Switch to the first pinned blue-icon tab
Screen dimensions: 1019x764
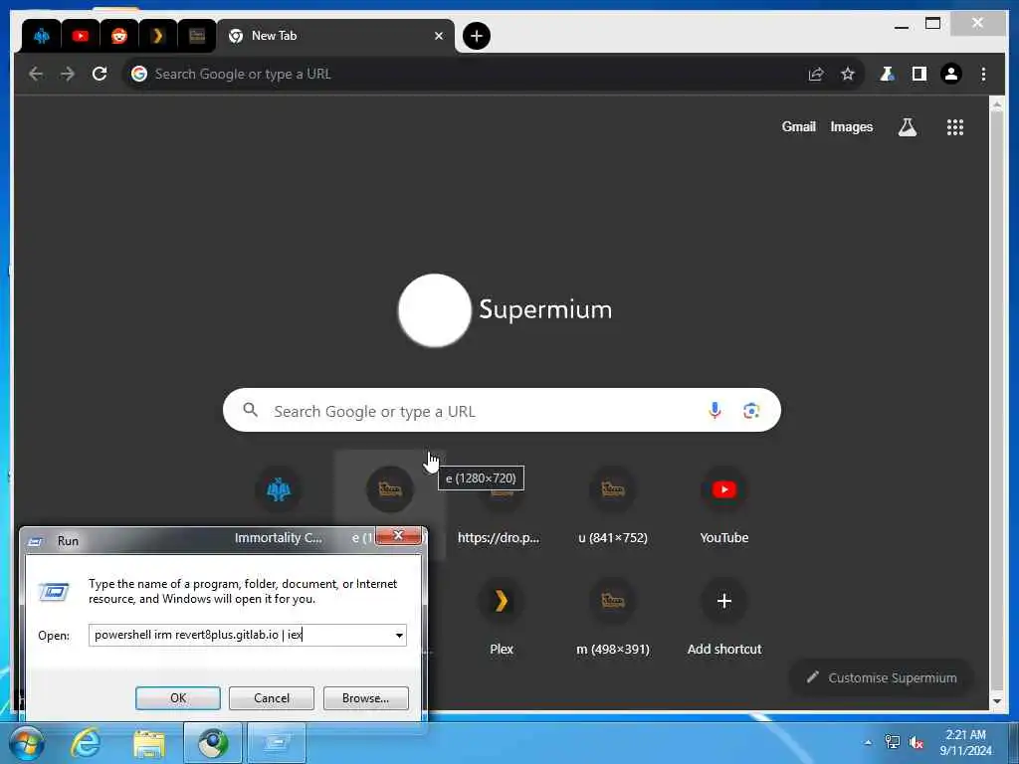pos(42,36)
